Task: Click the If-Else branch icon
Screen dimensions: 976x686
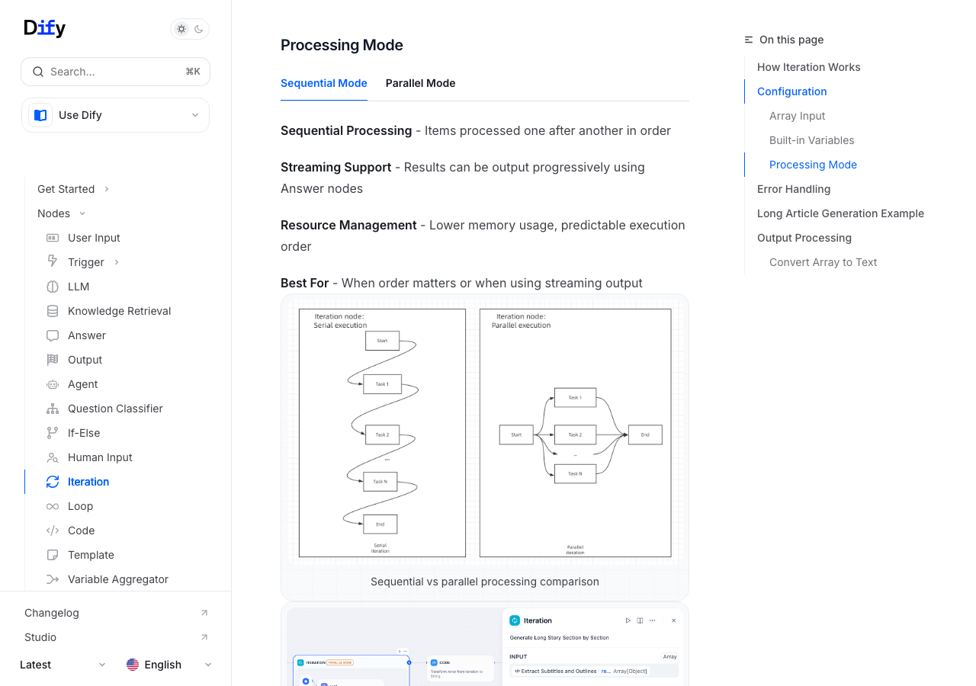Action: [53, 433]
